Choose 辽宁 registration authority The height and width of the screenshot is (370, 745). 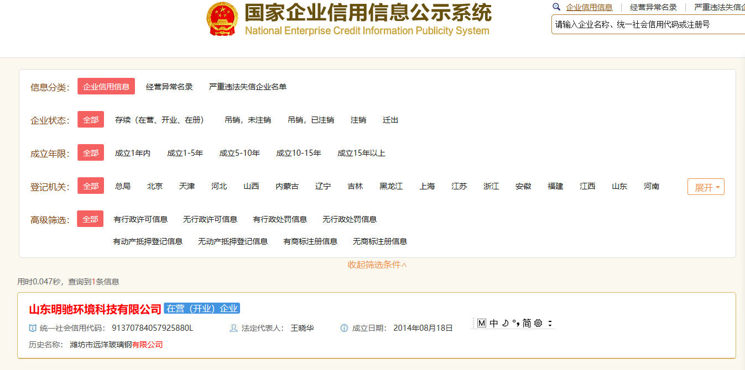[323, 186]
